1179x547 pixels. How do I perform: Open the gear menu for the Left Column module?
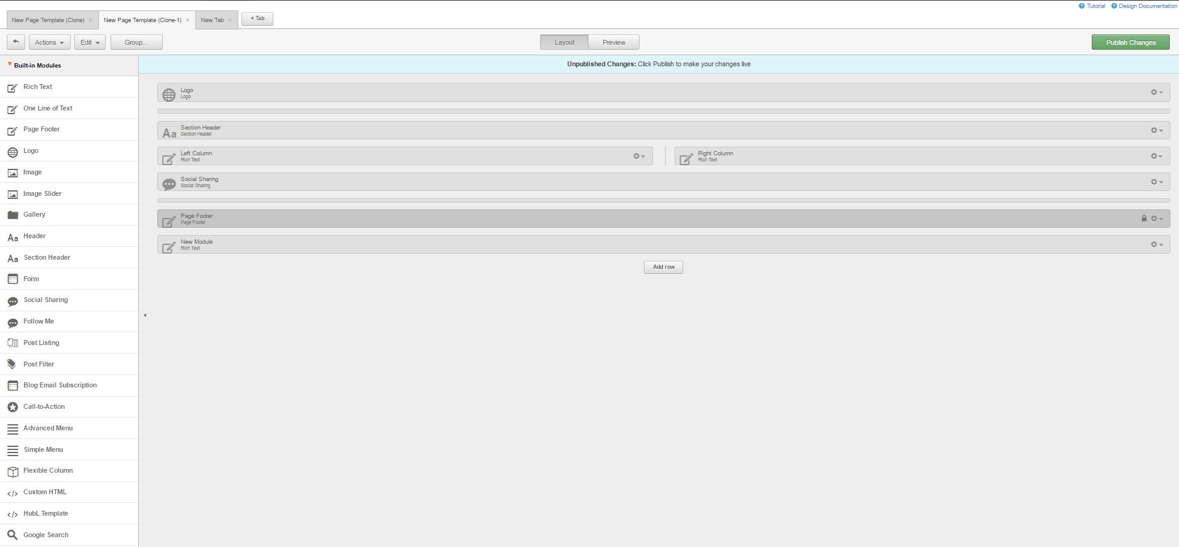click(x=639, y=156)
